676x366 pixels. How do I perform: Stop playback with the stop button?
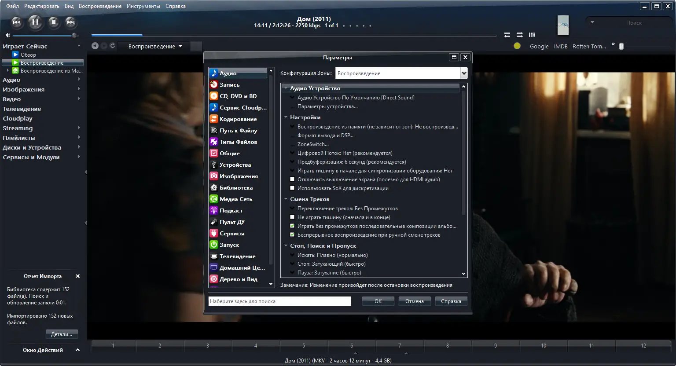tap(54, 22)
